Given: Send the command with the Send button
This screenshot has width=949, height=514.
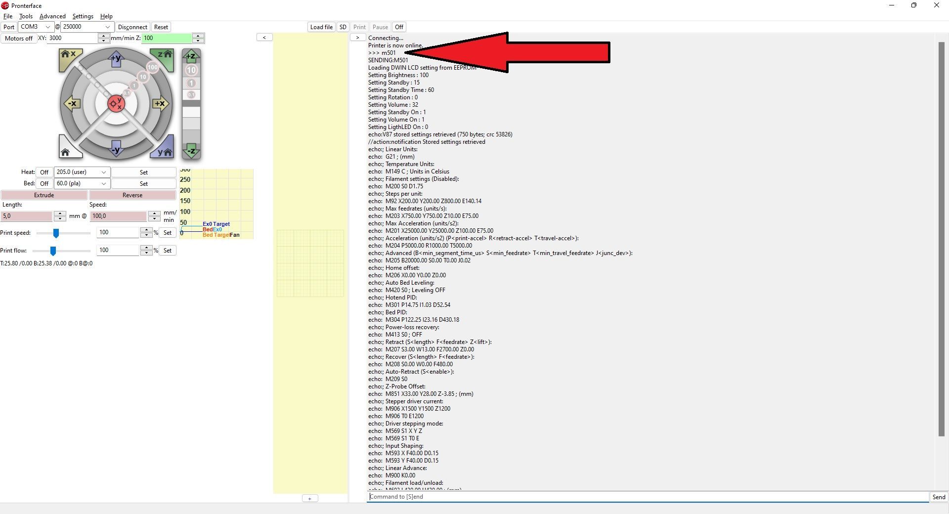Looking at the screenshot, I should coord(939,497).
